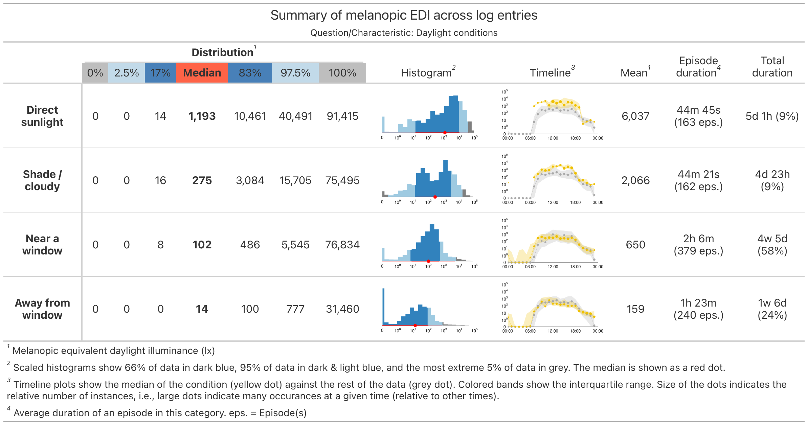
Task: Select the light blue 2.5% header cell
Action: [x=127, y=73]
